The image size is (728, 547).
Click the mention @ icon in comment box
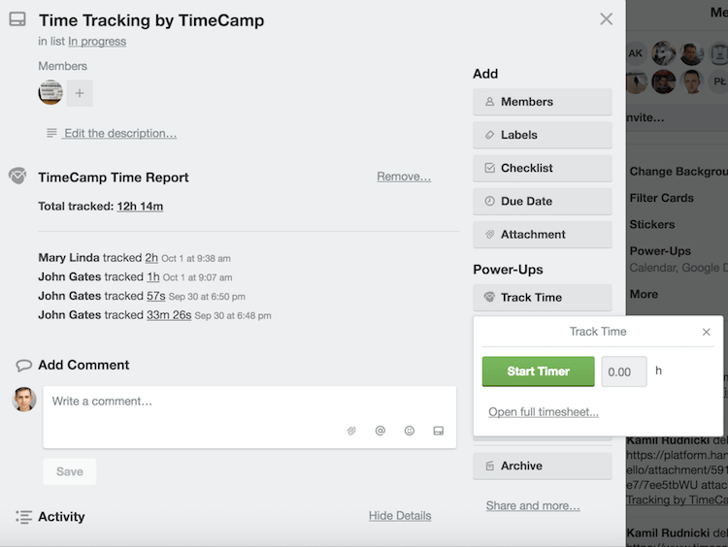[x=381, y=431]
